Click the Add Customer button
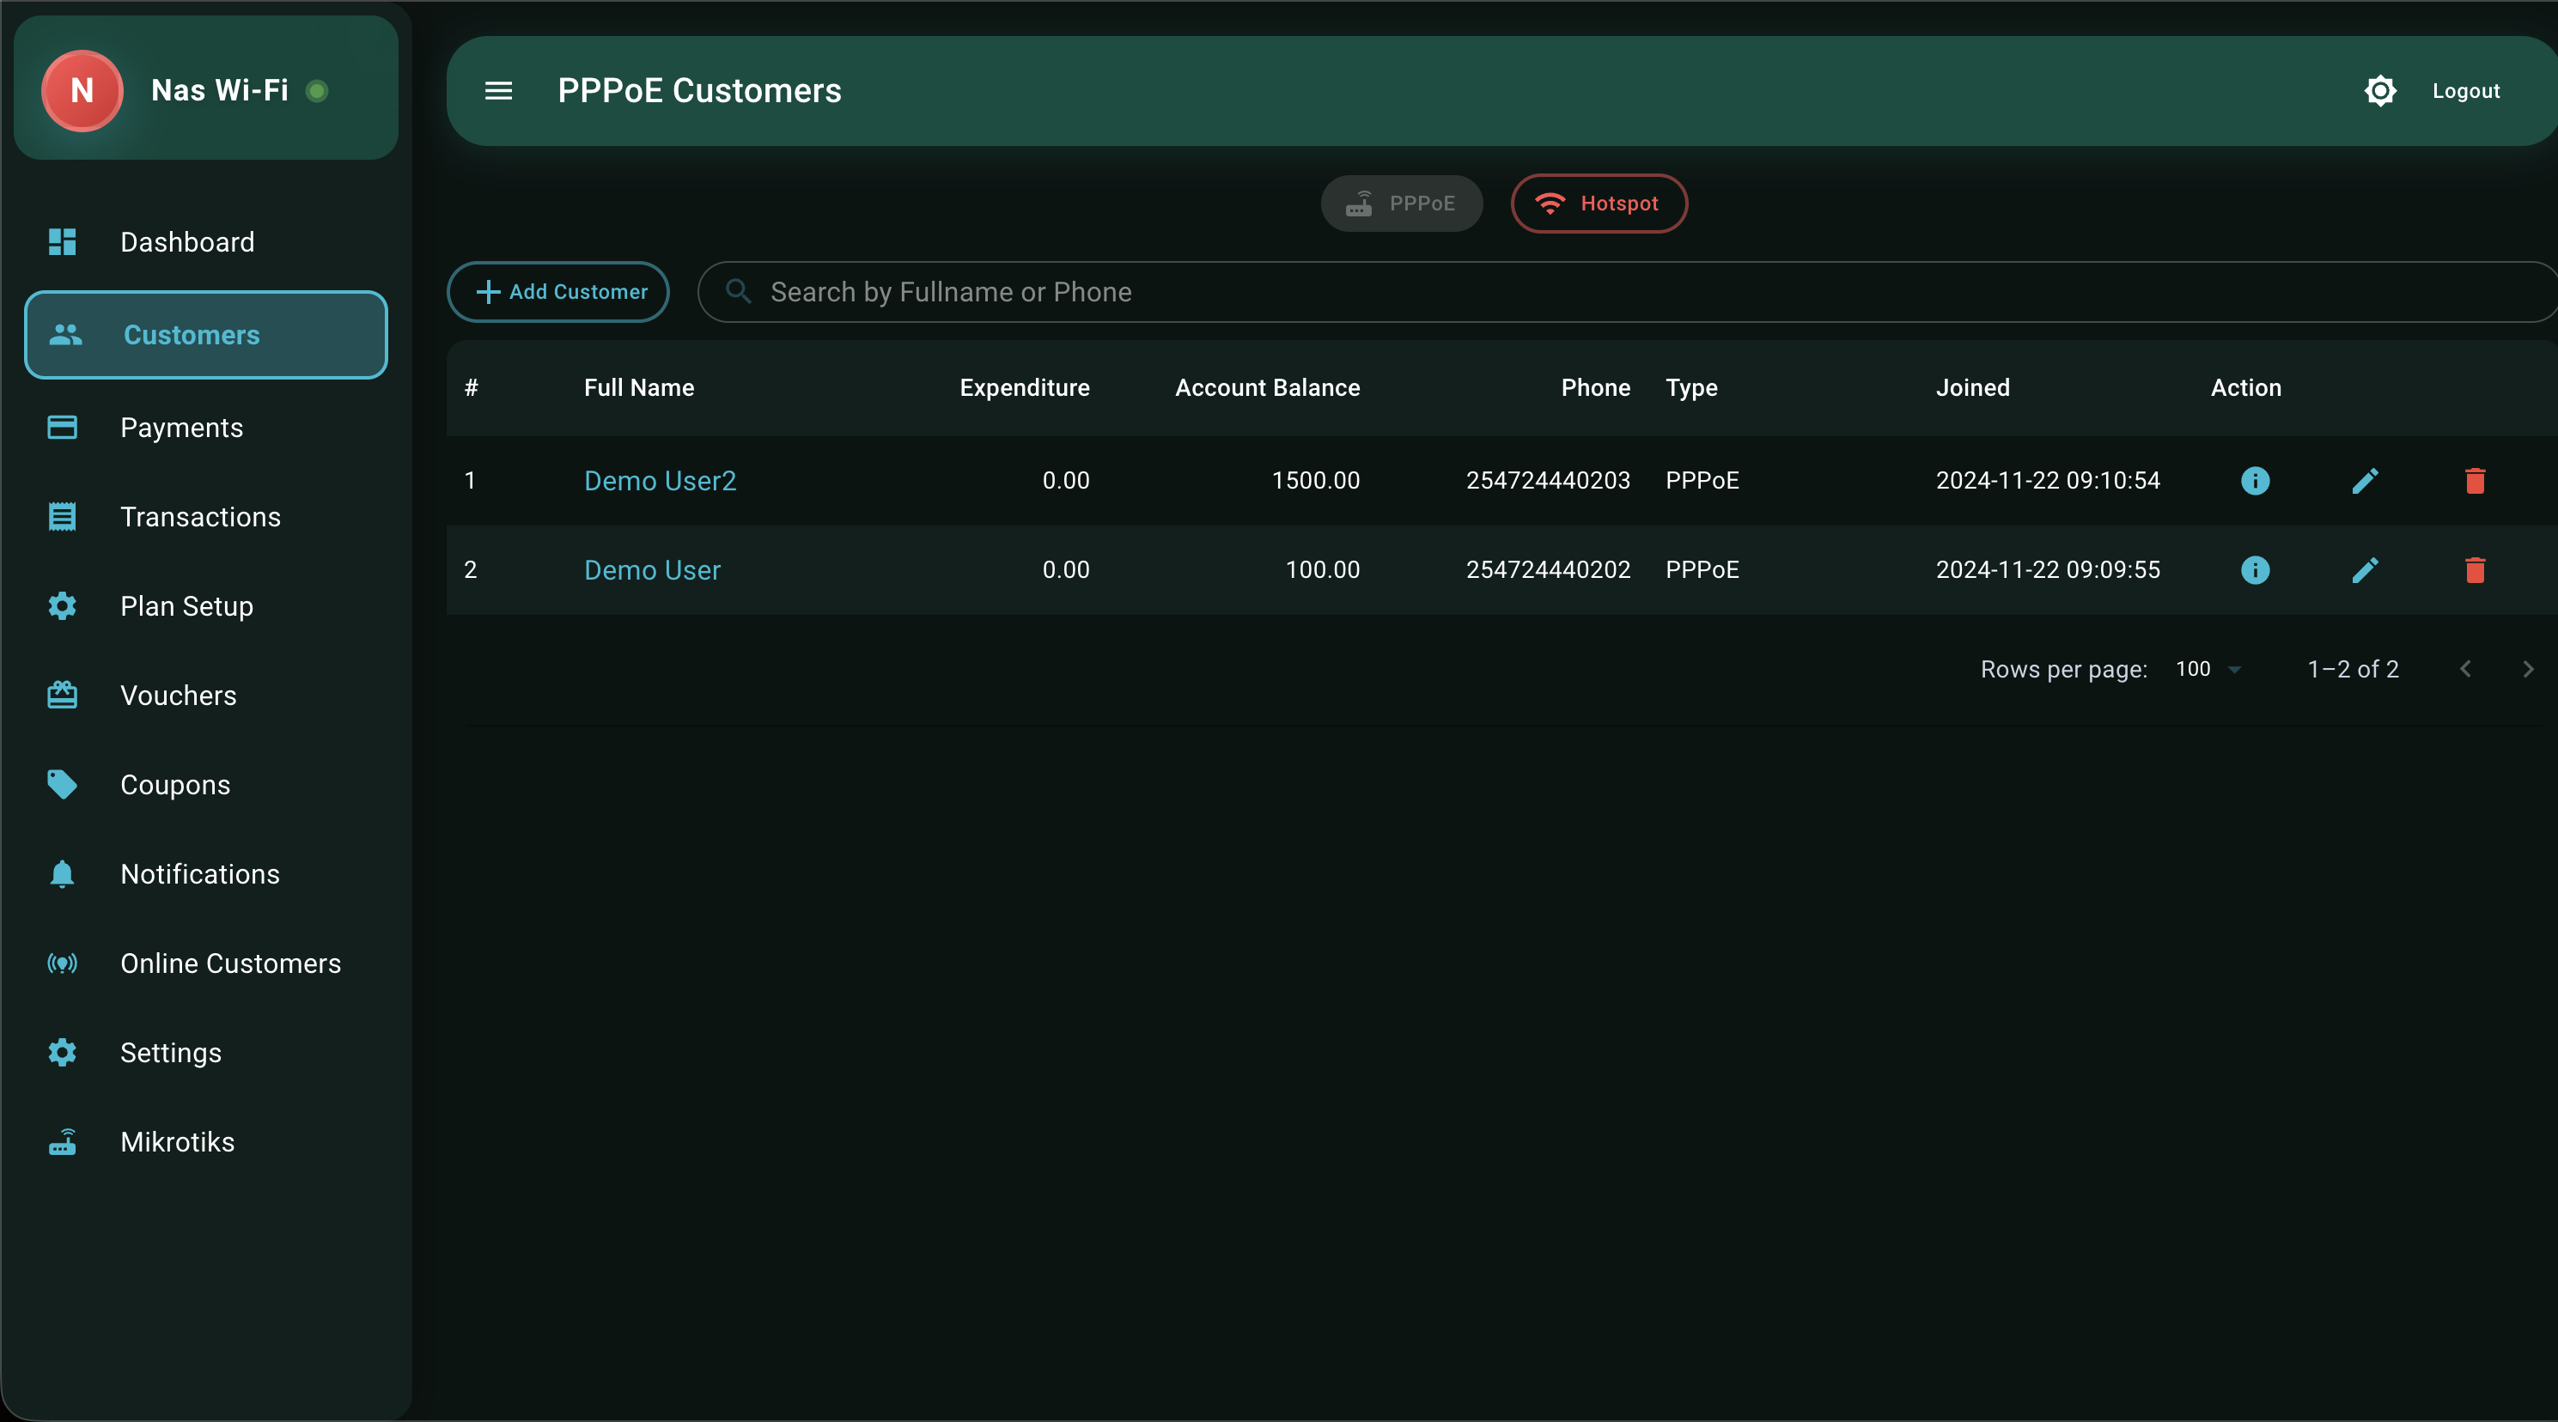Screen dimensions: 2558x1422 tap(557, 291)
